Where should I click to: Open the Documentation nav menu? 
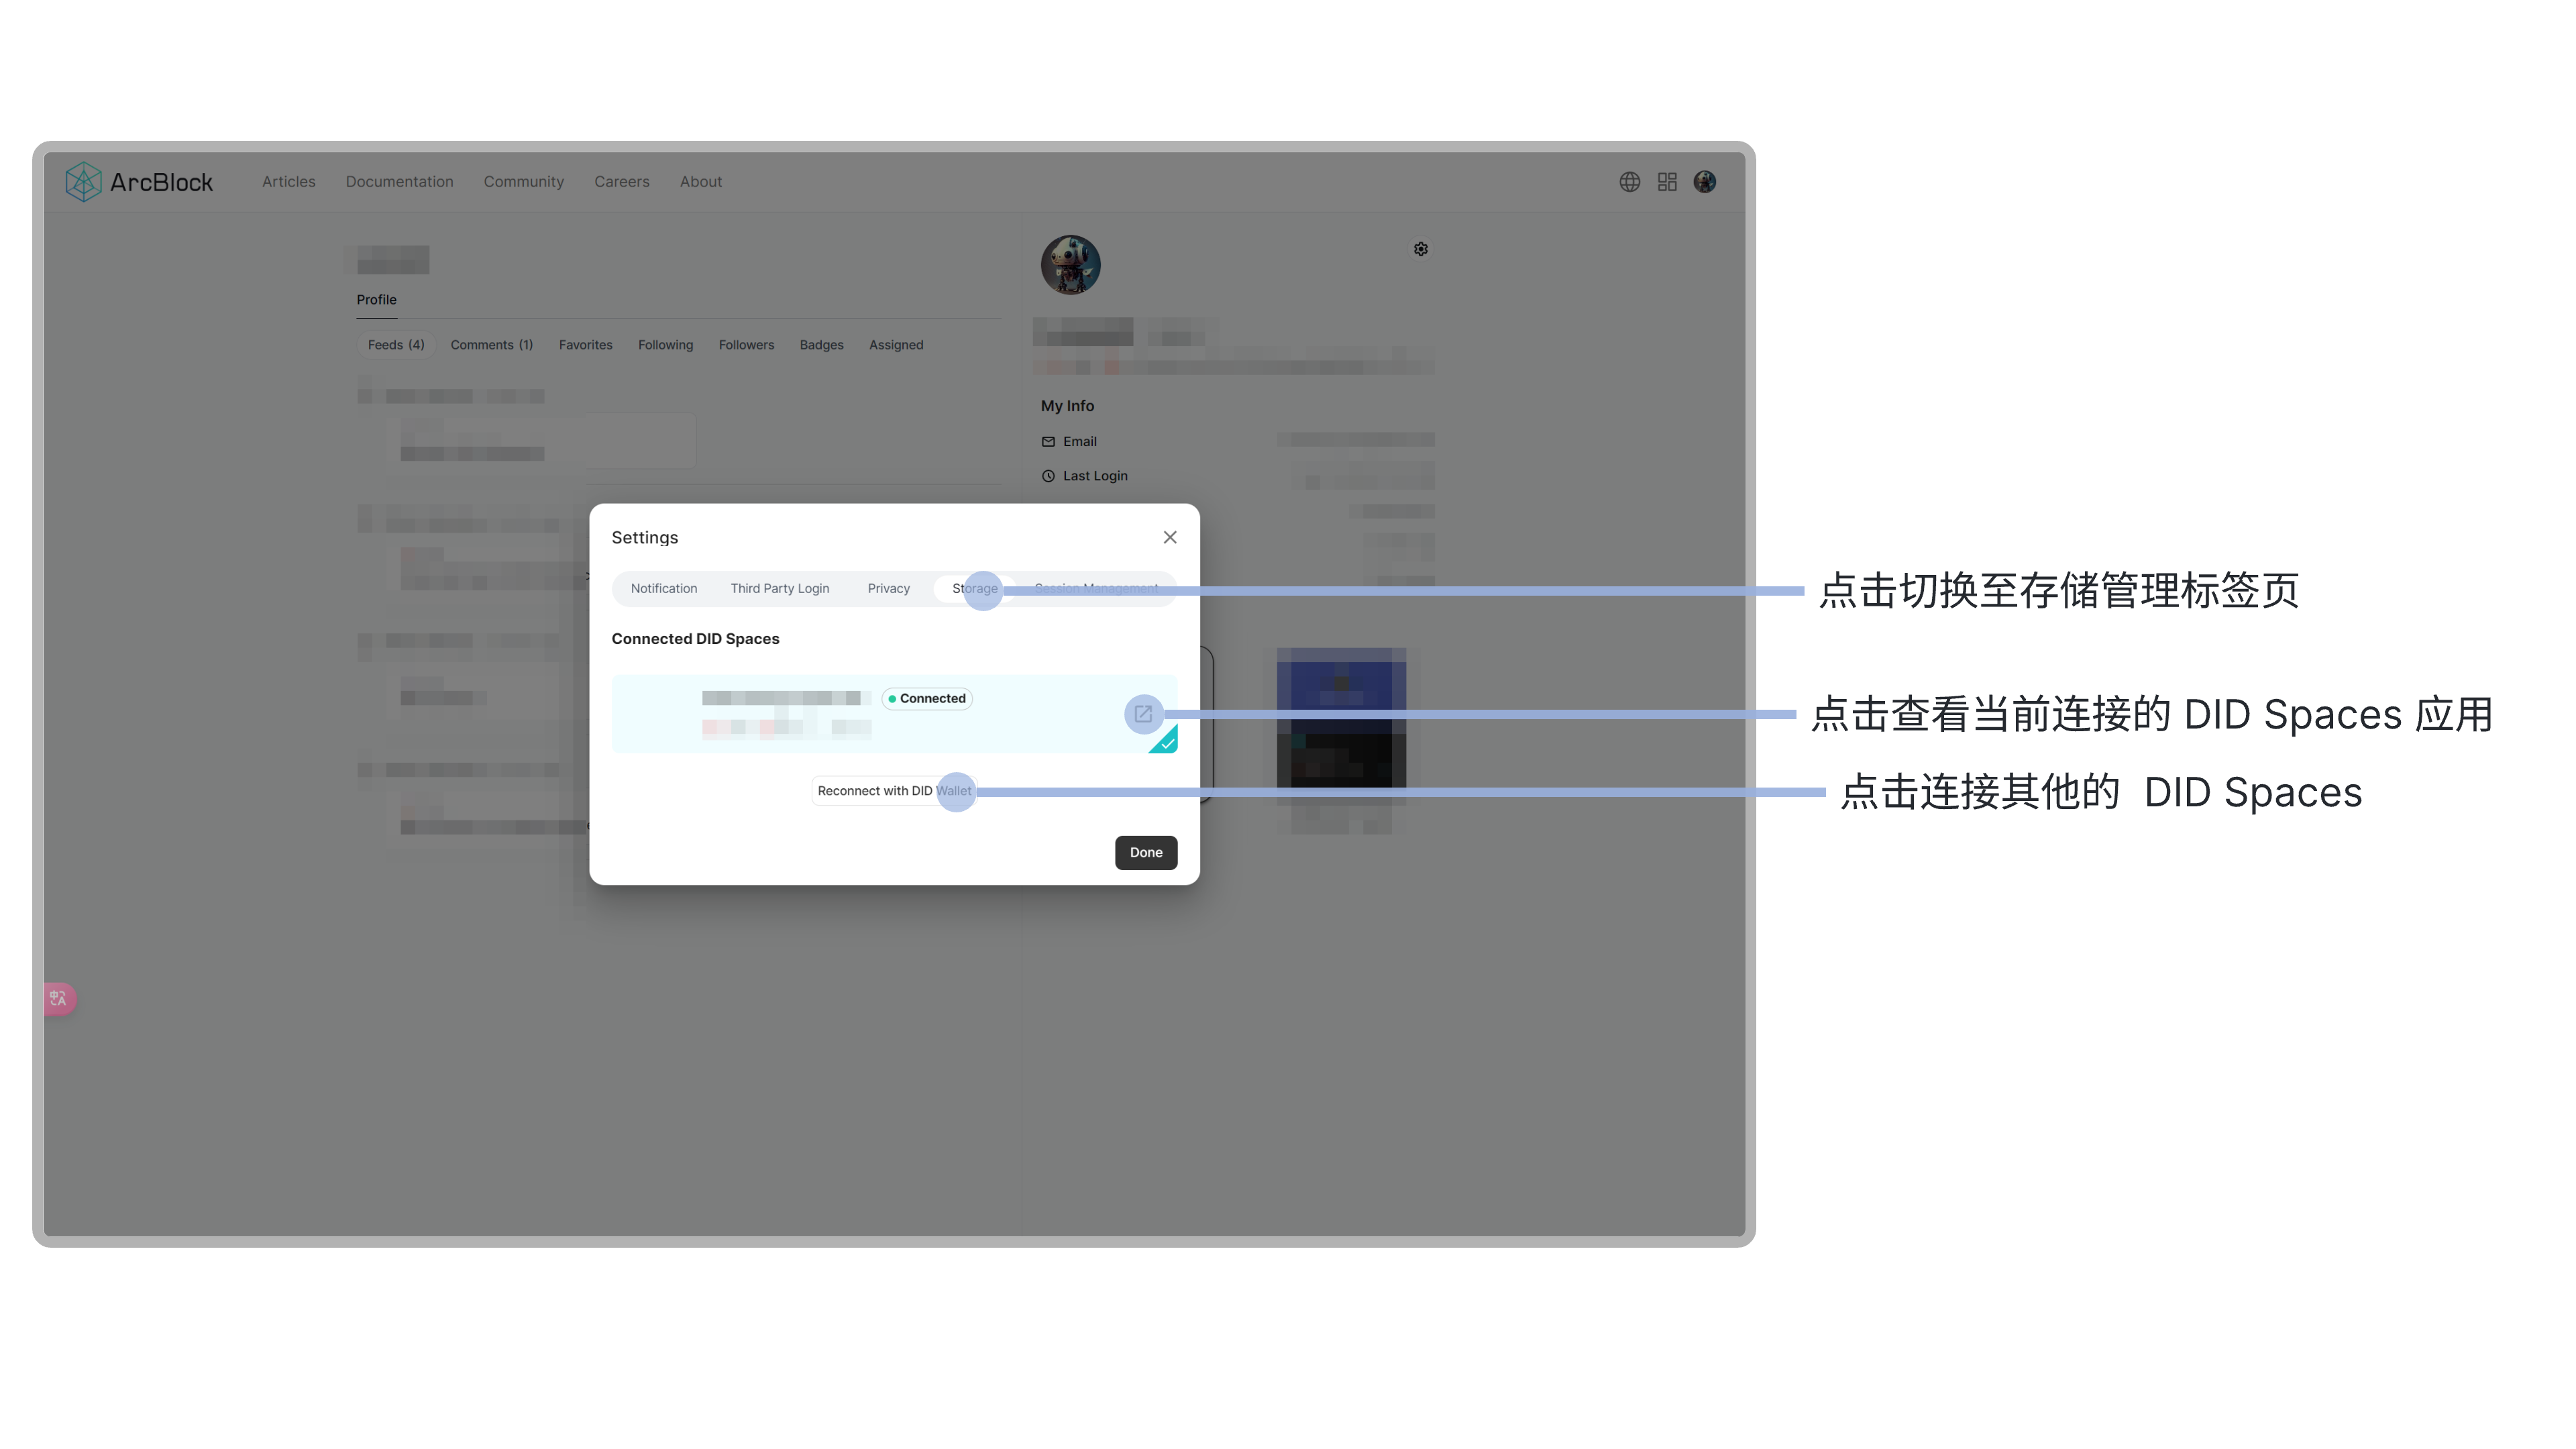click(x=399, y=182)
